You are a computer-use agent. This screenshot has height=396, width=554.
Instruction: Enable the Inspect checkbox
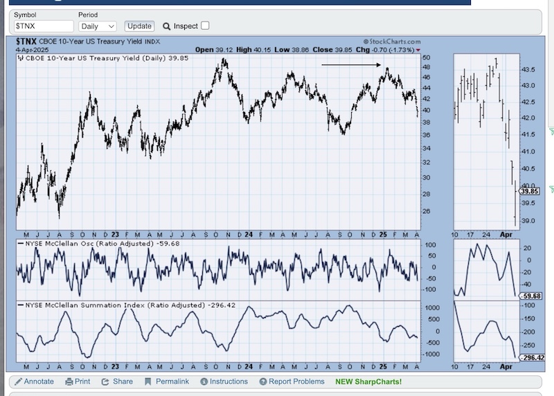[205, 26]
